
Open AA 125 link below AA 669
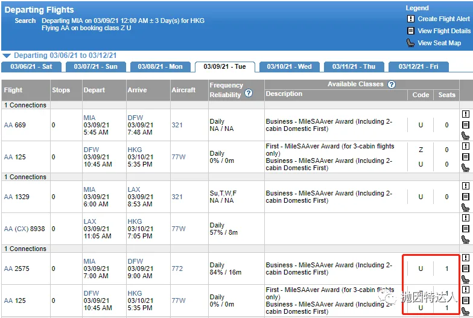pos(14,157)
